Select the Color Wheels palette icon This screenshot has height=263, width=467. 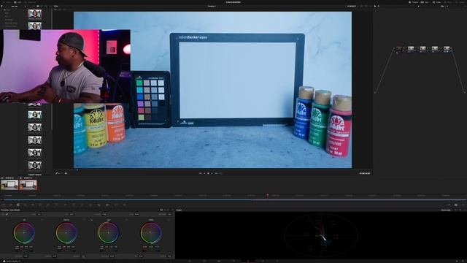tap(18, 205)
